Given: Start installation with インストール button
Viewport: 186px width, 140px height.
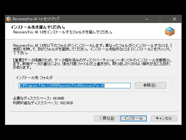Looking at the screenshot, I should click(133, 118).
